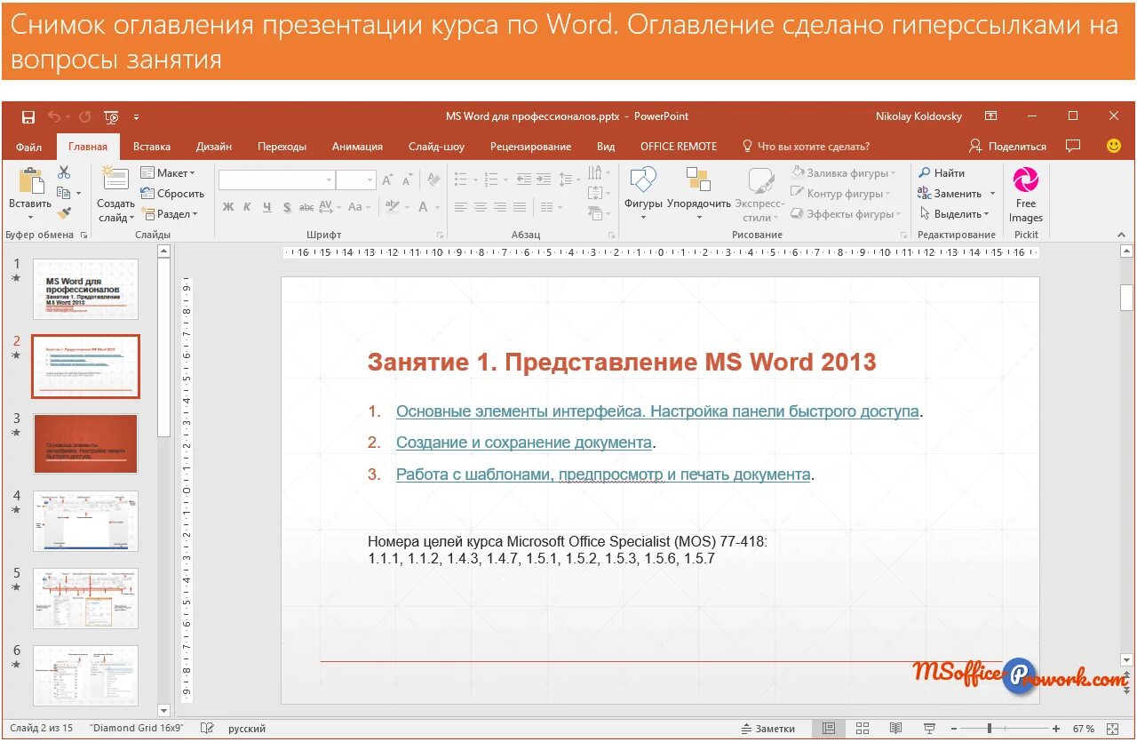
Task: Open the Файл menu
Action: (x=28, y=147)
